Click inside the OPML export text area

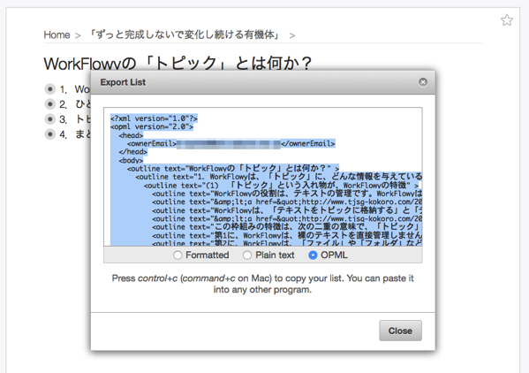[x=263, y=177]
